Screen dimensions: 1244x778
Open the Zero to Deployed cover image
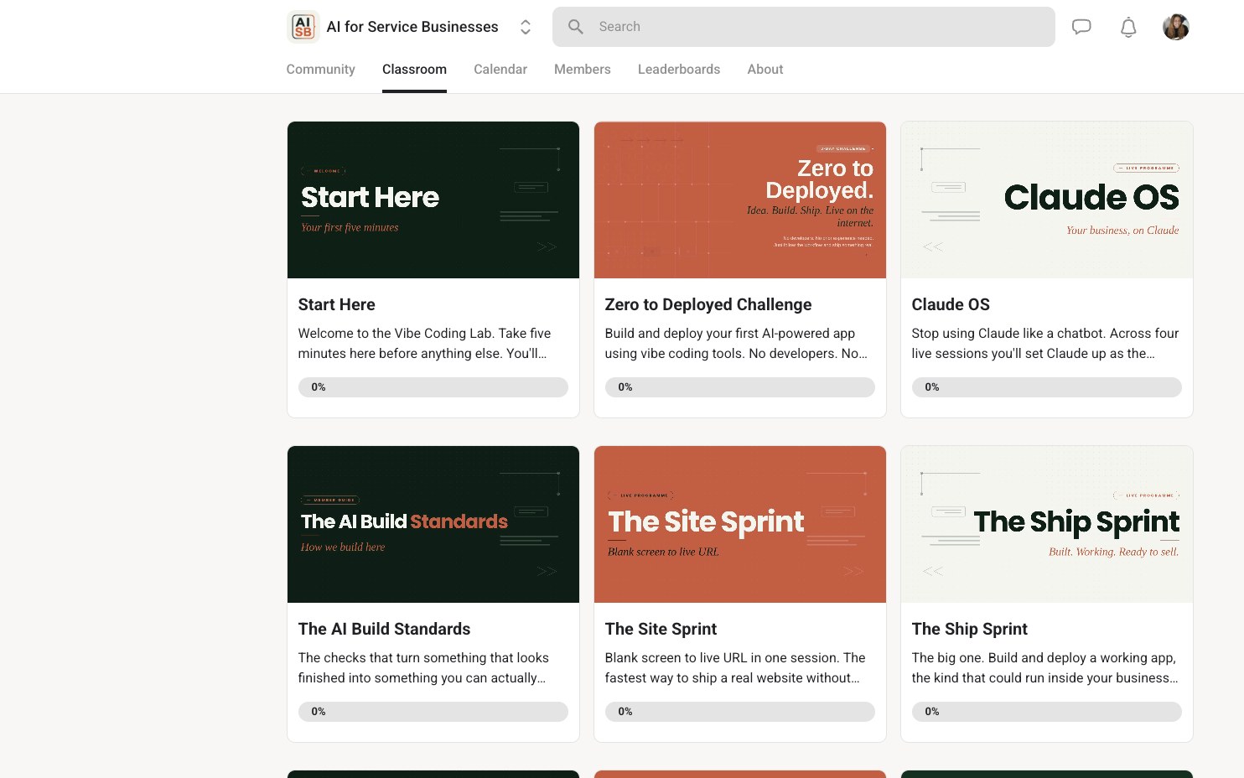click(740, 200)
